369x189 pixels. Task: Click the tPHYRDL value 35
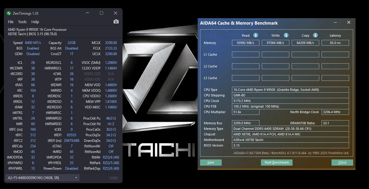coord(71,163)
